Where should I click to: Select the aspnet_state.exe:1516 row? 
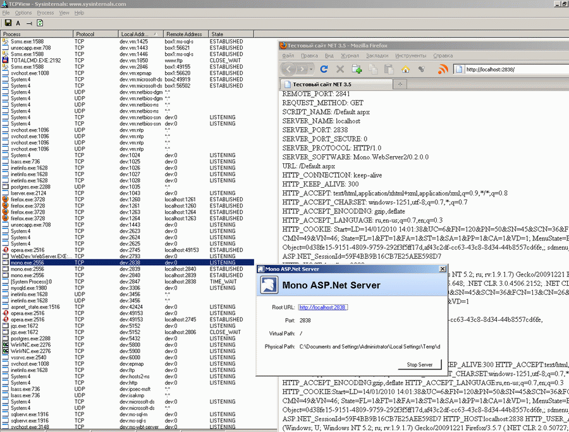pyautogui.click(x=127, y=307)
